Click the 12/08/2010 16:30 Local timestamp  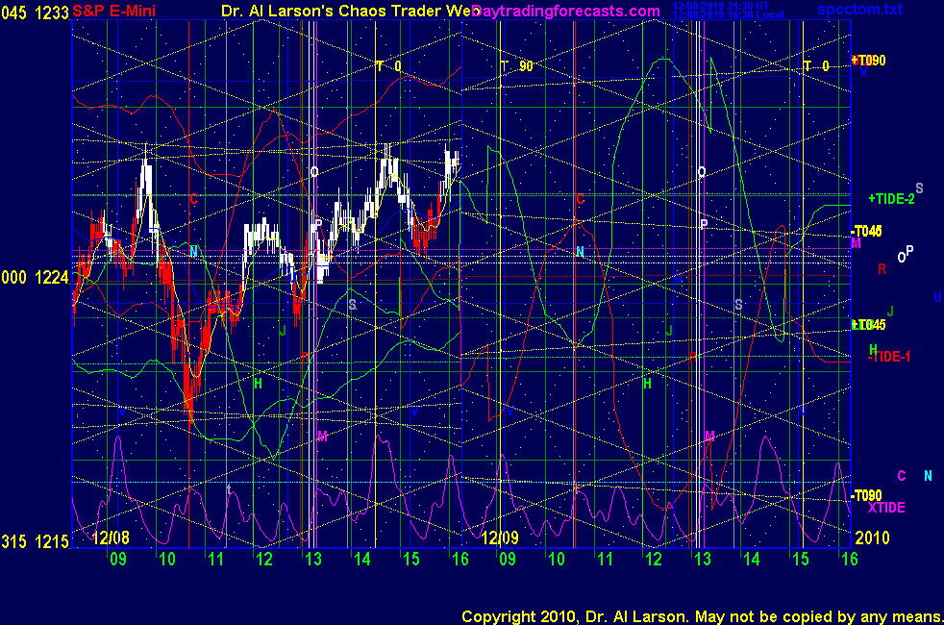point(728,14)
